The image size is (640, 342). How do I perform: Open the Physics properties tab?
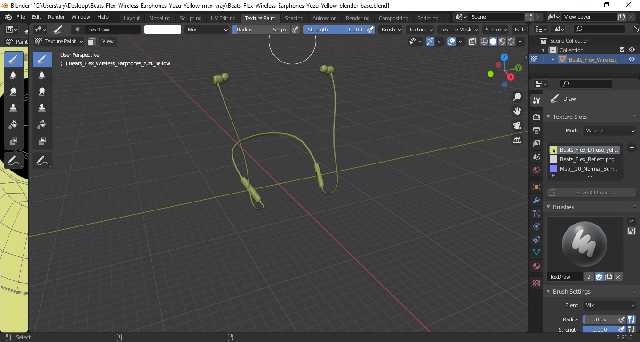[536, 226]
